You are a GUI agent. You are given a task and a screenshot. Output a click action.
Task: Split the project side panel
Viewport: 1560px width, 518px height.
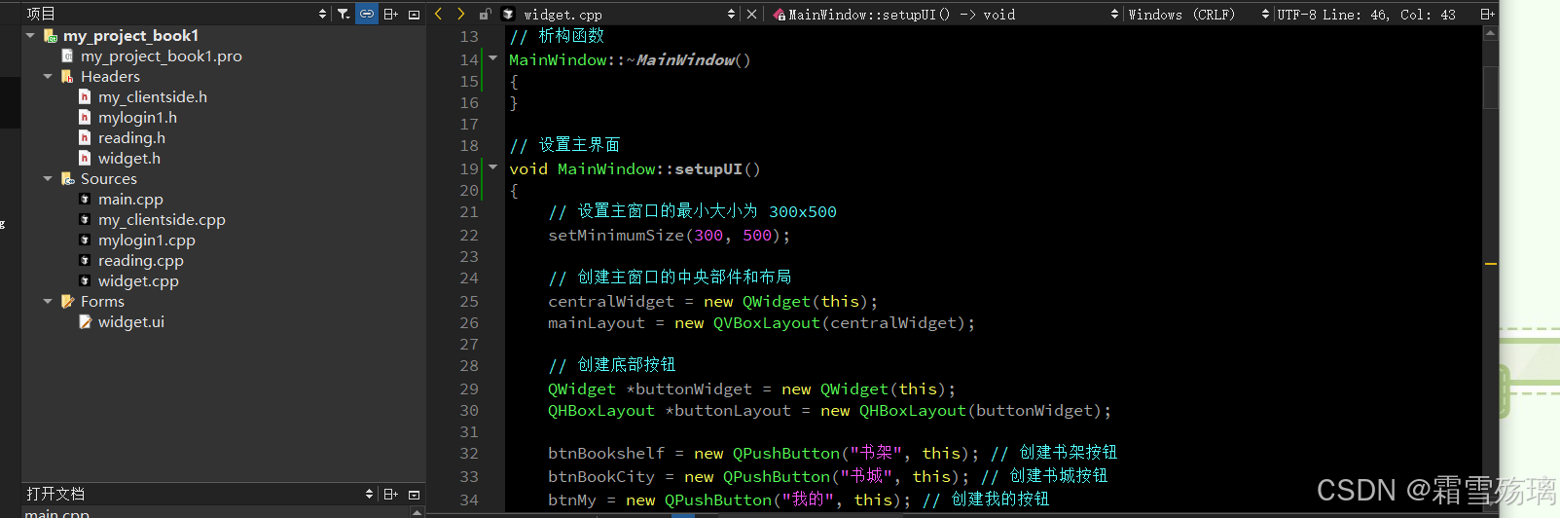tap(390, 14)
